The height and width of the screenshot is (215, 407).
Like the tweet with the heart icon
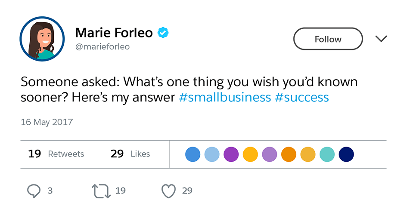coord(168,191)
